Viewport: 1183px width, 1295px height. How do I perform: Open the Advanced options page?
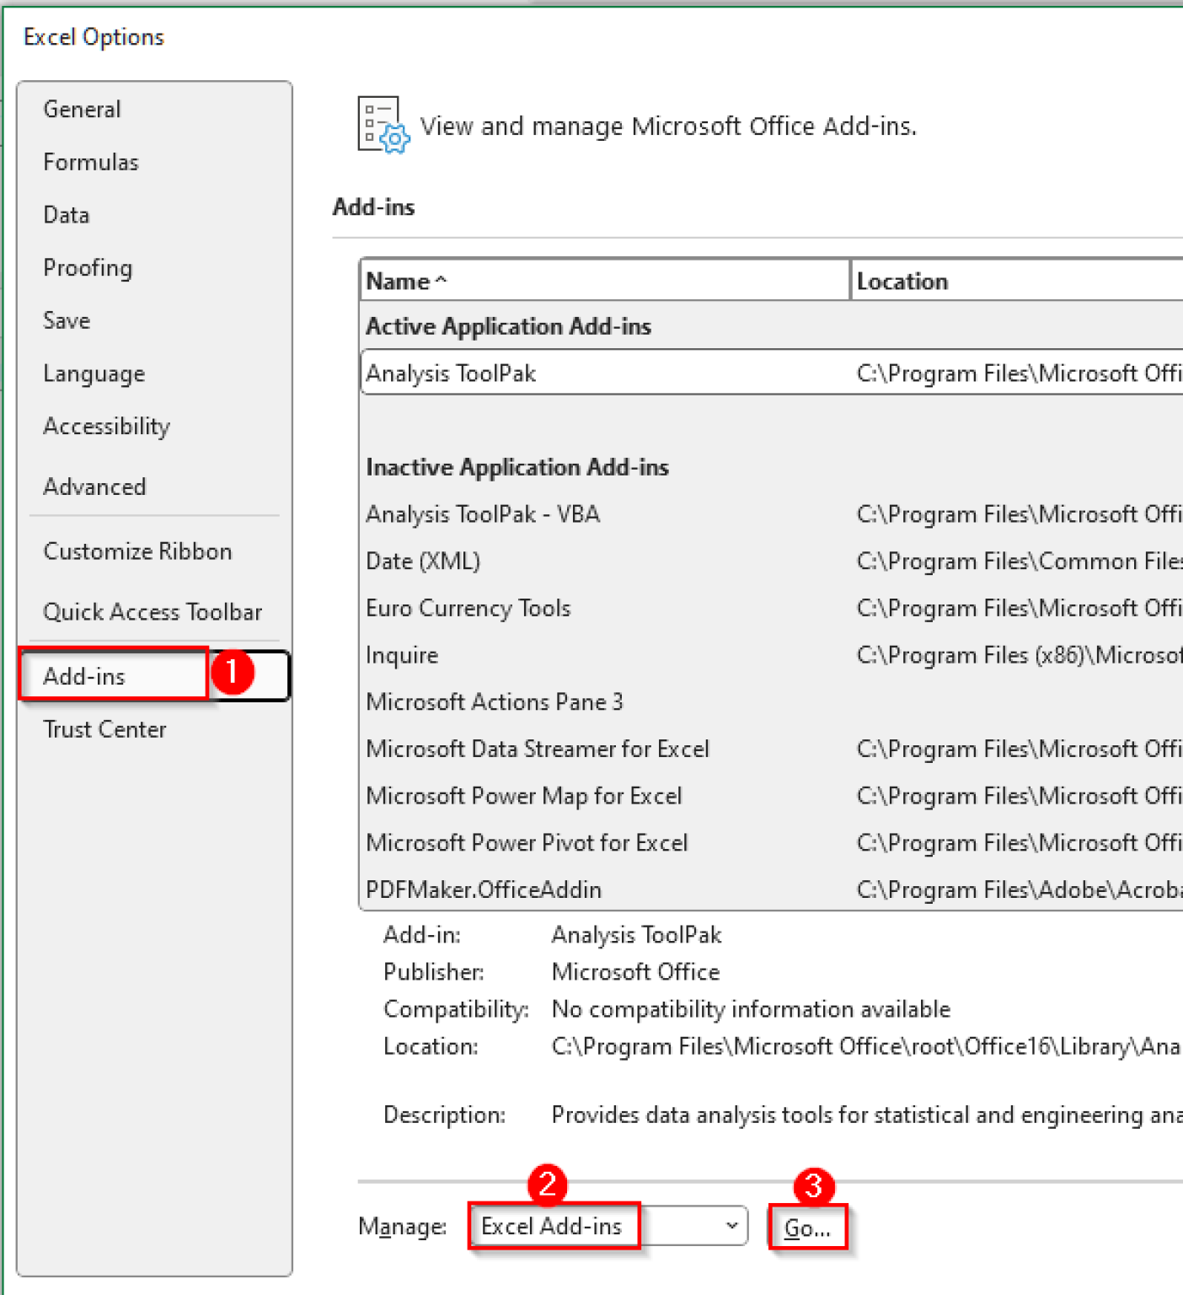[94, 486]
